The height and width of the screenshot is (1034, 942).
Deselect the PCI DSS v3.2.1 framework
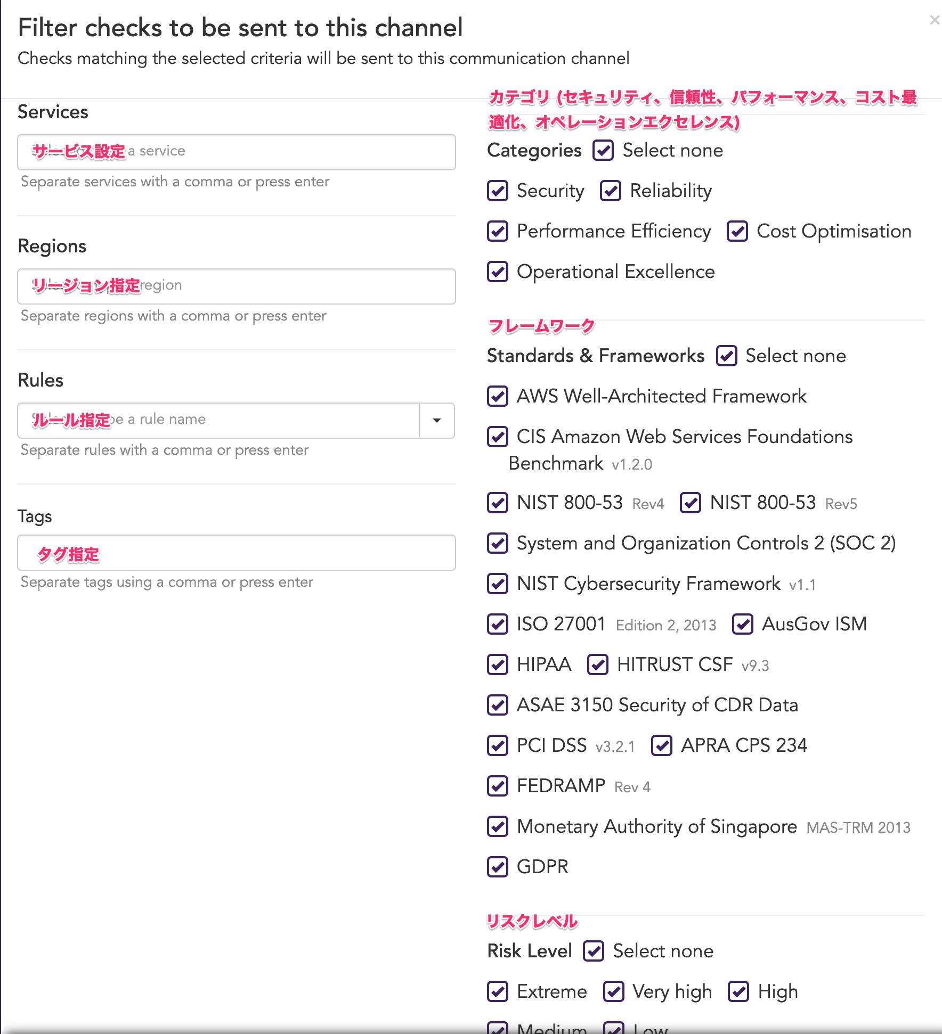pos(498,746)
